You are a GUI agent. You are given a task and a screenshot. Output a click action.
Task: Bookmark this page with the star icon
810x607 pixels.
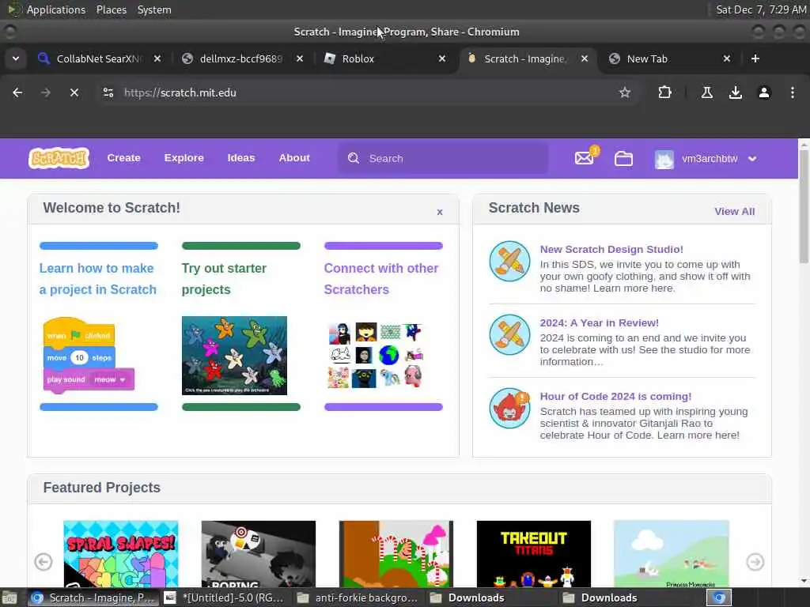coord(625,92)
